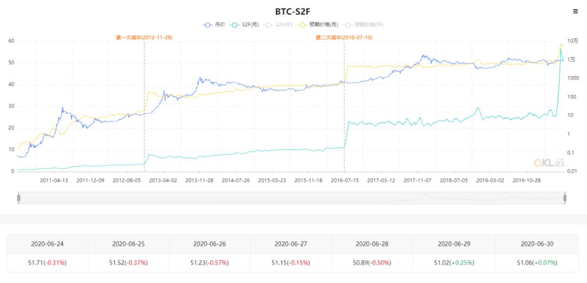587x283 pixels.
Task: Open the hamburger menu icon
Action: (576, 11)
